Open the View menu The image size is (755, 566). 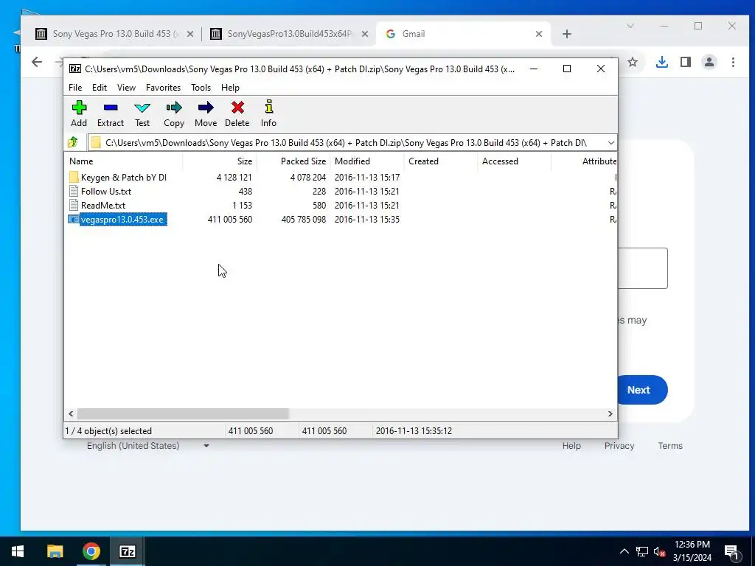tap(126, 88)
